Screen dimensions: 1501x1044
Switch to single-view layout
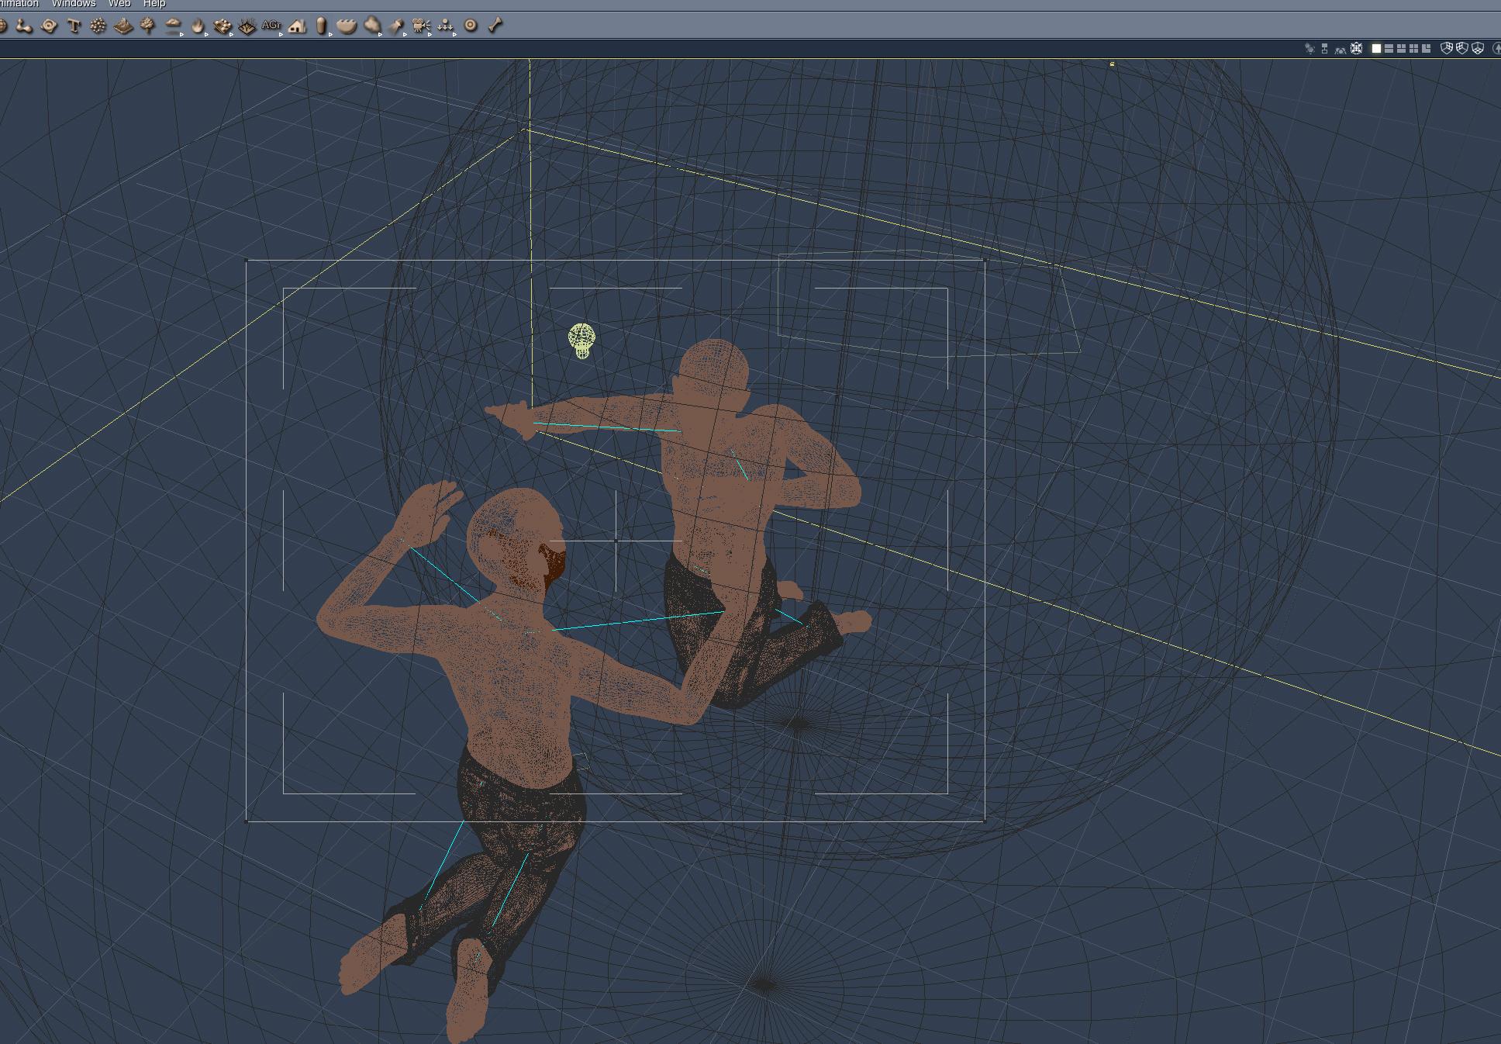tap(1376, 48)
